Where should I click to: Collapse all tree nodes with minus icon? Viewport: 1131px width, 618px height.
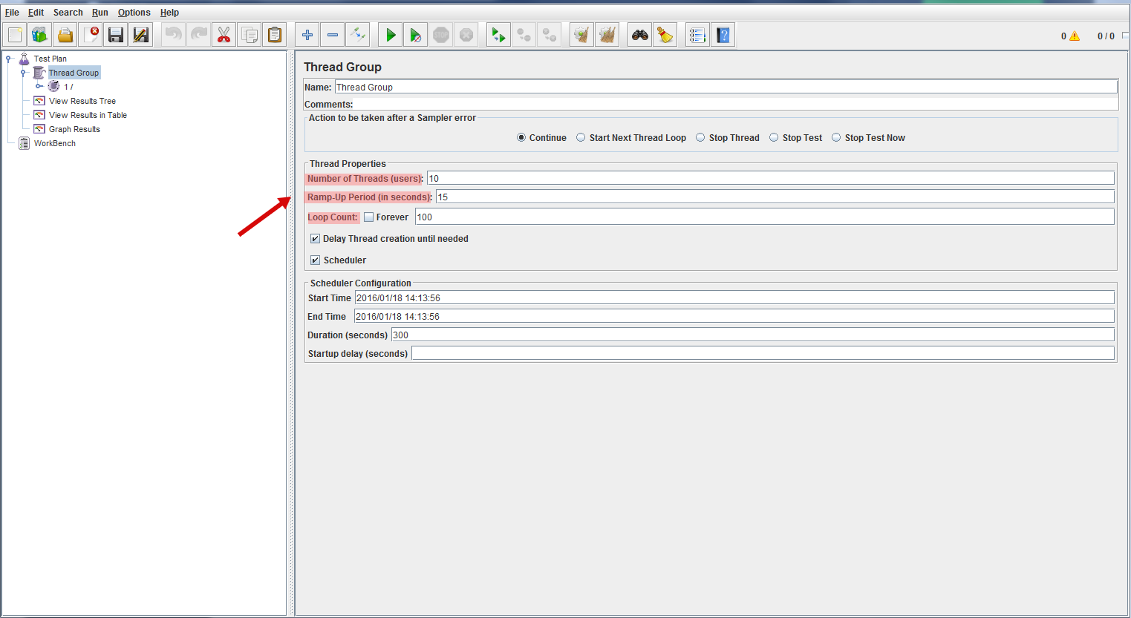pyautogui.click(x=333, y=35)
